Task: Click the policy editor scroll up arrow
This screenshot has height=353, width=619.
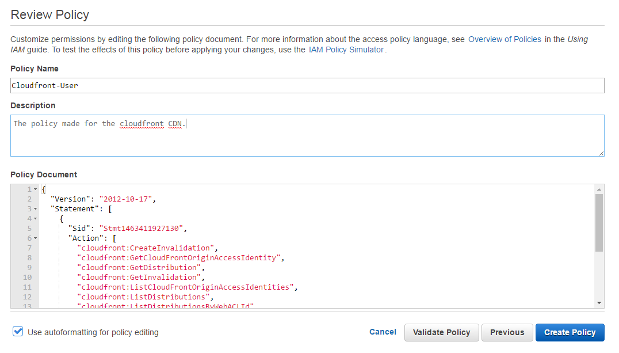Action: click(x=599, y=189)
